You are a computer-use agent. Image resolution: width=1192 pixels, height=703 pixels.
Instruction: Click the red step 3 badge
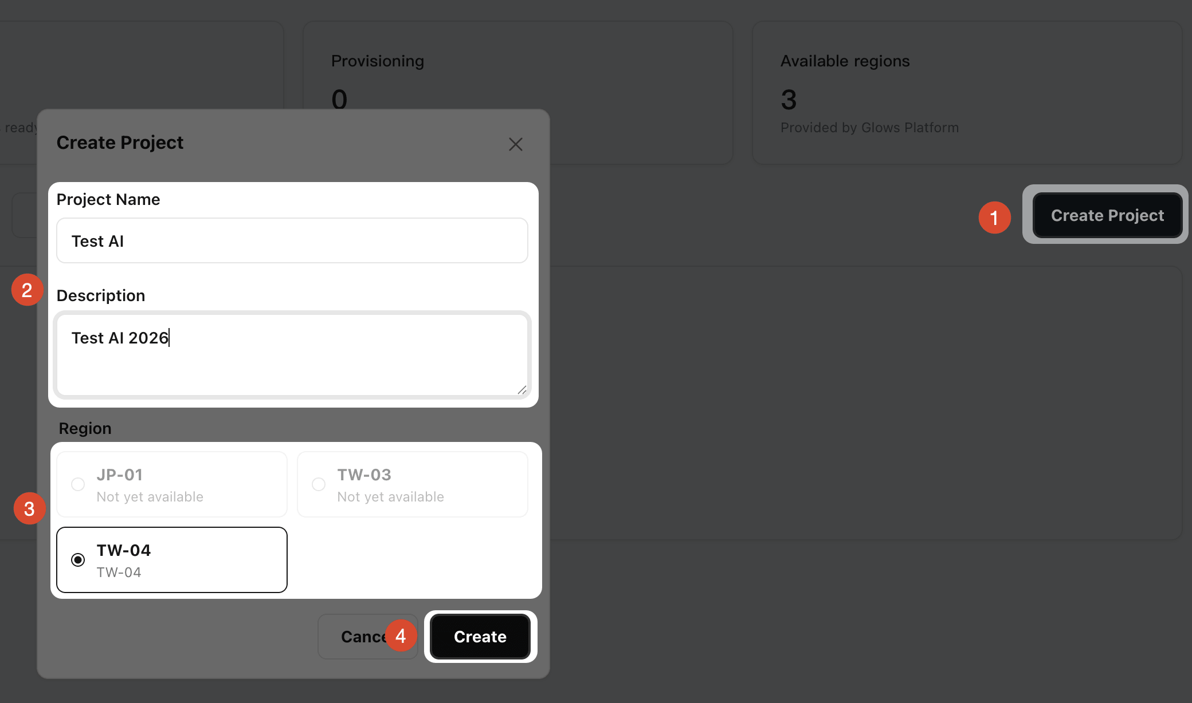click(29, 508)
